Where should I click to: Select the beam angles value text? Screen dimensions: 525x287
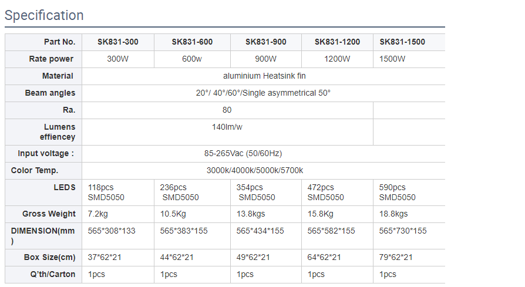coord(263,93)
